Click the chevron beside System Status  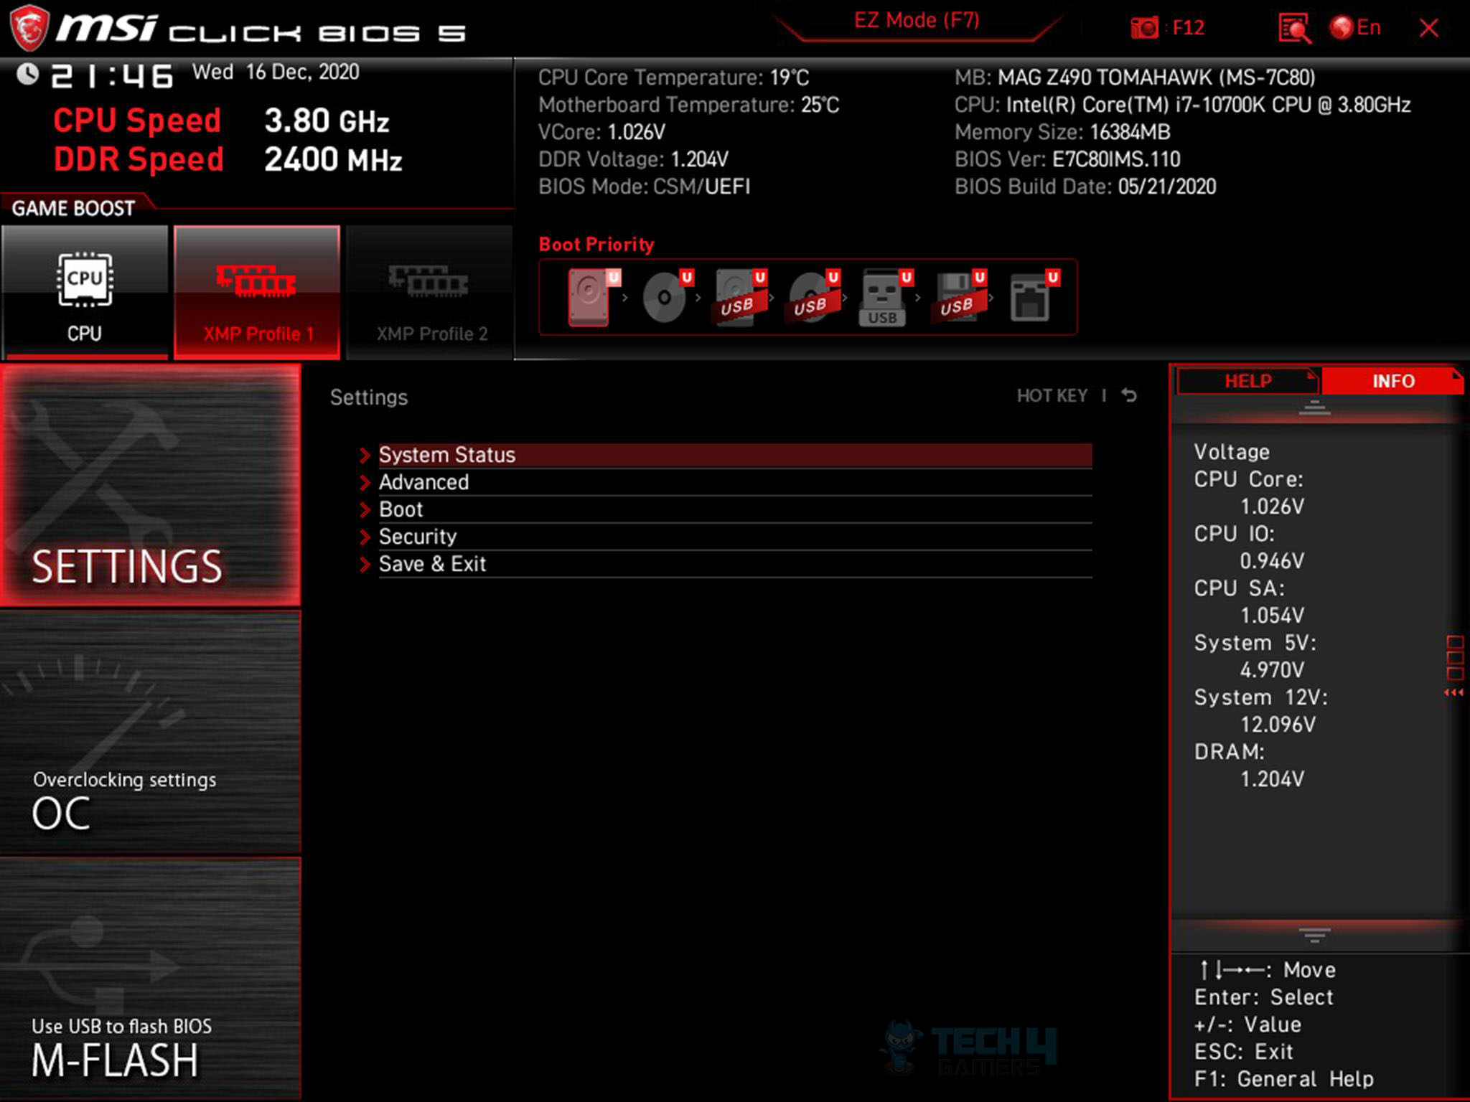(365, 455)
